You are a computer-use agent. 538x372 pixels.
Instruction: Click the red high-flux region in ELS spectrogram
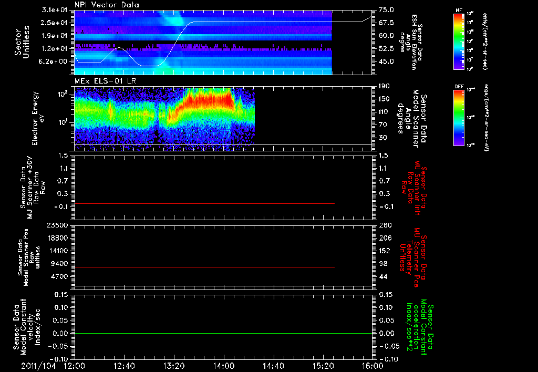[x=209, y=99]
